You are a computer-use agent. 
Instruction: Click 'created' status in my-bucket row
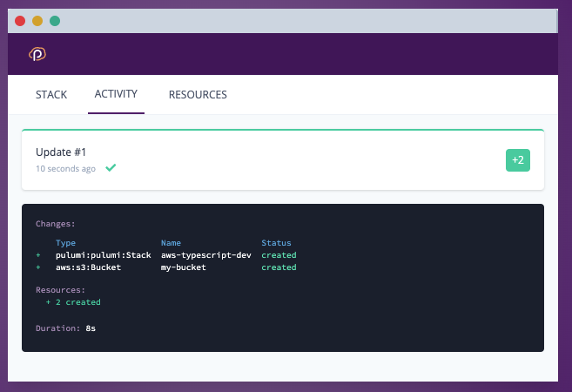(279, 267)
